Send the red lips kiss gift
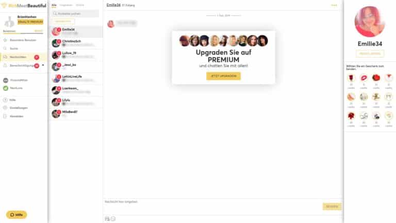Image resolution: width=396 pixels, height=223 pixels. [x=364, y=78]
